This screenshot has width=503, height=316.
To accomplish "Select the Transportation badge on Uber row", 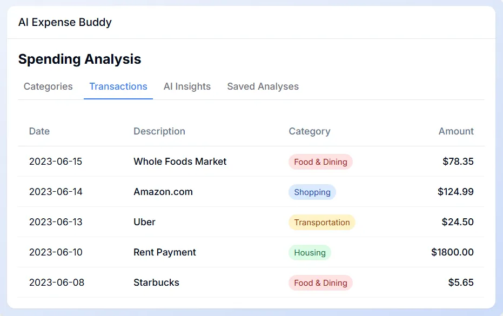I will [321, 222].
